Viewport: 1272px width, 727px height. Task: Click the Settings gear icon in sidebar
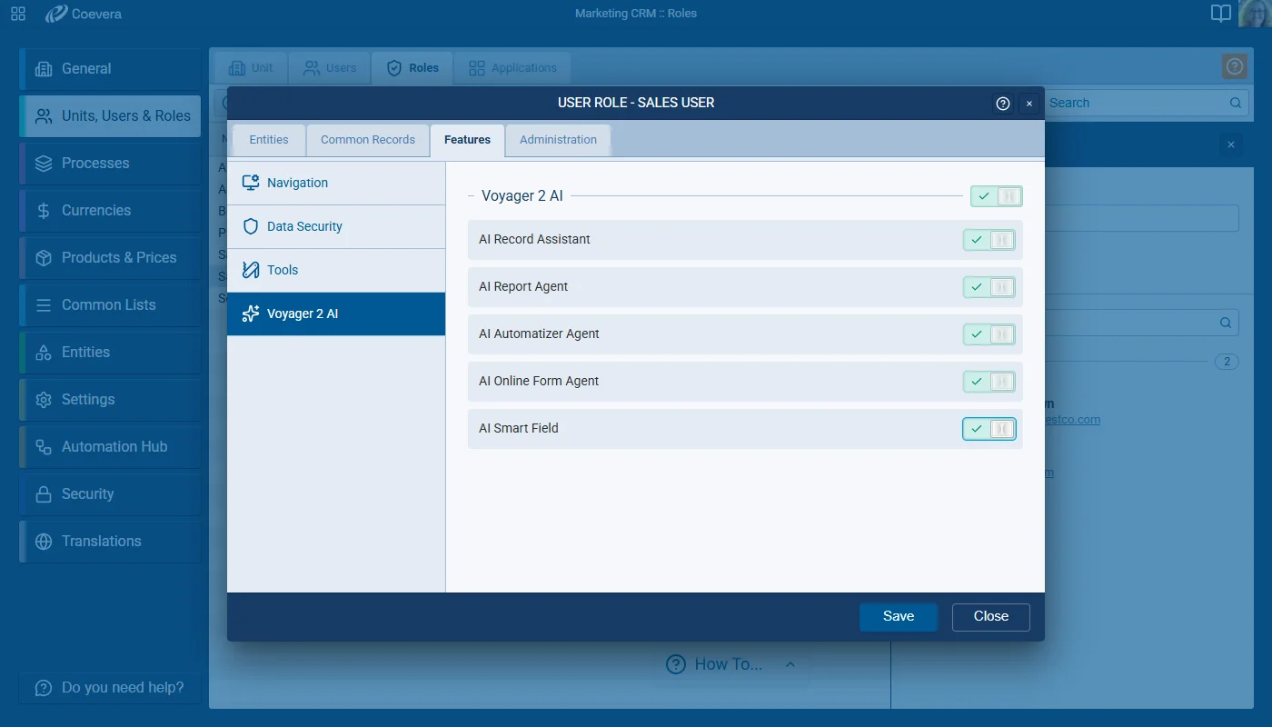pyautogui.click(x=43, y=400)
